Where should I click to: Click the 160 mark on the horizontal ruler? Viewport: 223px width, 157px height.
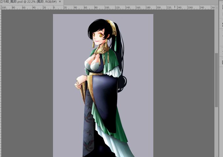[x=138, y=8]
